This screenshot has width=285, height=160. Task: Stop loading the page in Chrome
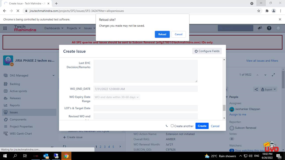point(18,11)
